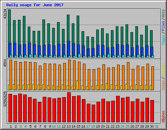Click the 'Daily usage for June 2017' title

point(35,5)
